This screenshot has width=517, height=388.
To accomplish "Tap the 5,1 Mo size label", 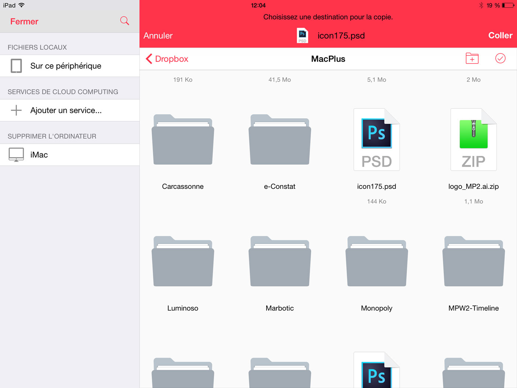I will (x=377, y=80).
